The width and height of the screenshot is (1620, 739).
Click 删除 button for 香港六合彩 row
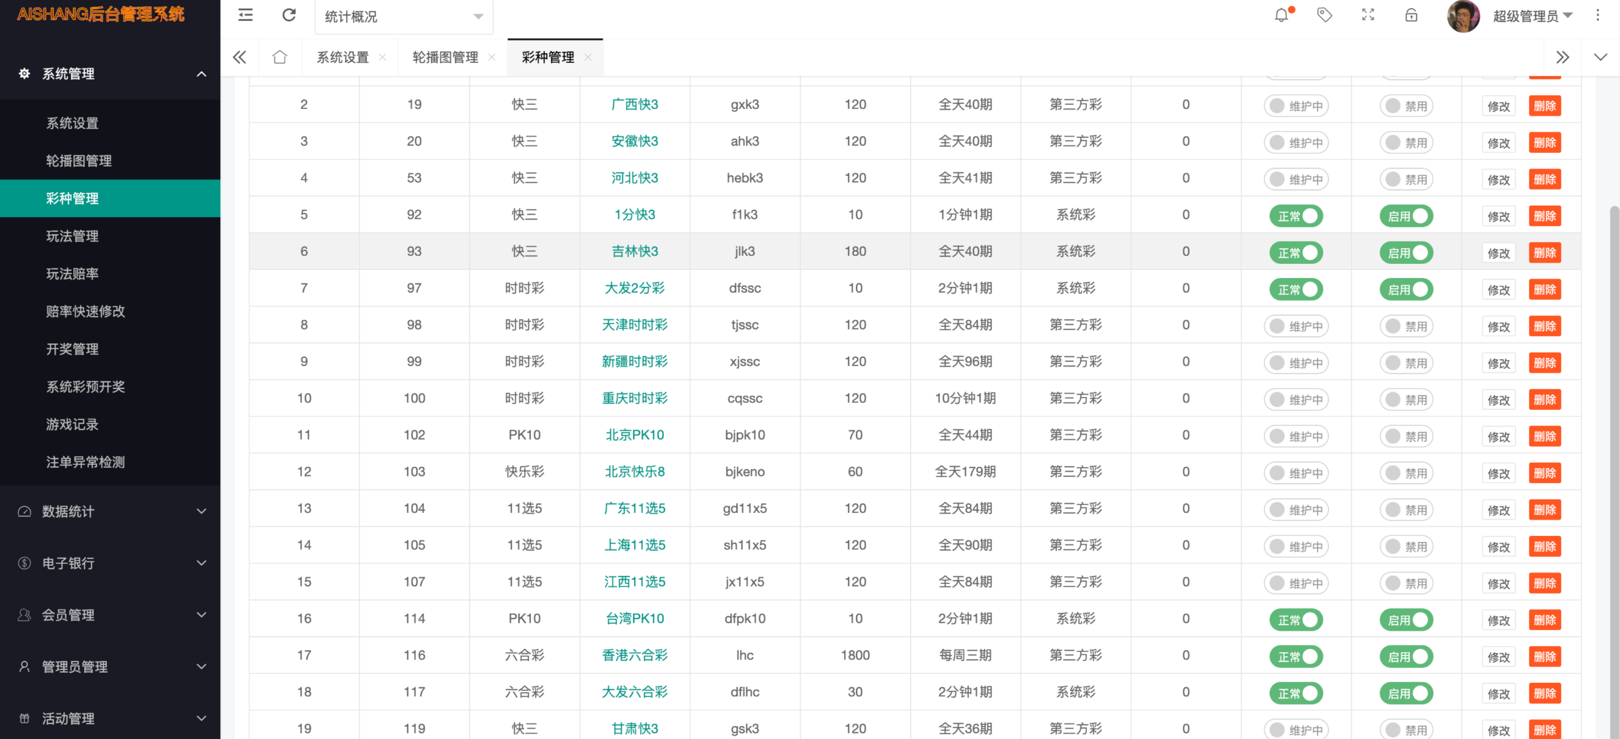(x=1544, y=656)
